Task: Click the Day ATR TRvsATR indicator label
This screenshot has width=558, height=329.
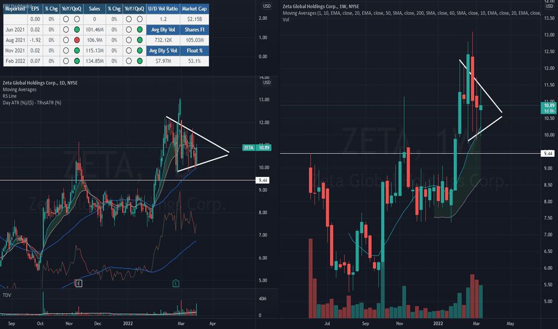Action: coord(32,103)
